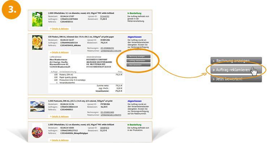
Task: Open postcards order parcel tracking number link
Action: click(x=111, y=115)
